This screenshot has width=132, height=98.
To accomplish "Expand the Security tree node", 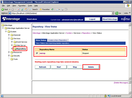I will pos(9,55).
